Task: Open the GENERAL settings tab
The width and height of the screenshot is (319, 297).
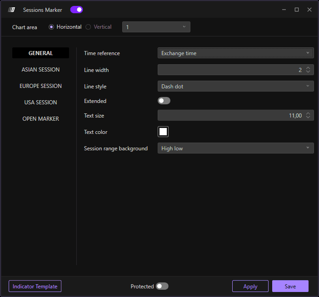Action: point(40,53)
